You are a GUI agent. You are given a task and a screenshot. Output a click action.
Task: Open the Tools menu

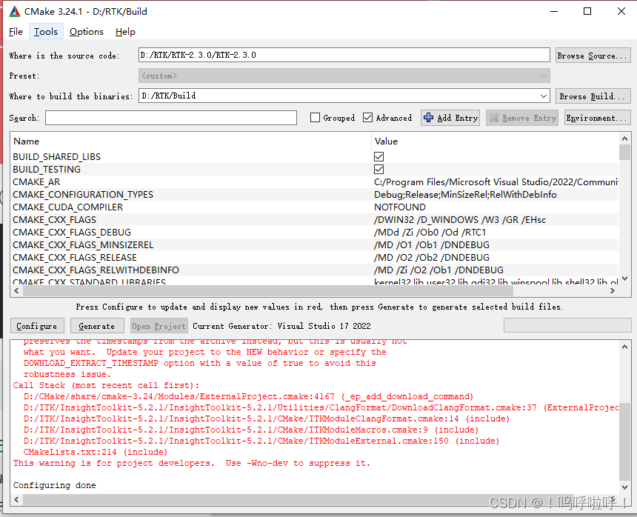tap(45, 31)
